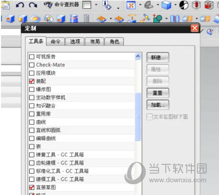Enable 标准化工具 - GC 工具箱 checkbox

pyautogui.click(x=32, y=171)
